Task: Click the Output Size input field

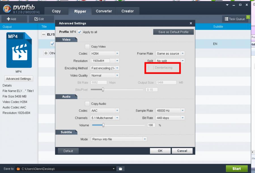Action: (166, 82)
